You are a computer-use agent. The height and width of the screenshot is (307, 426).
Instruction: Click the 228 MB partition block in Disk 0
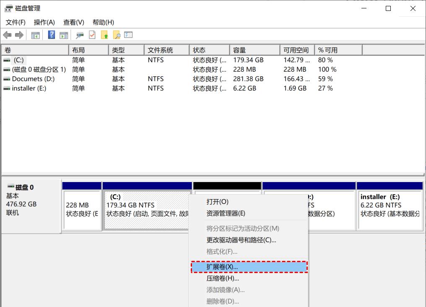coord(82,210)
